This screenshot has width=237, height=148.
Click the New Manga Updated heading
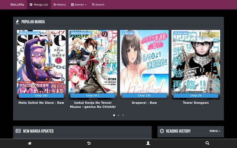39,131
